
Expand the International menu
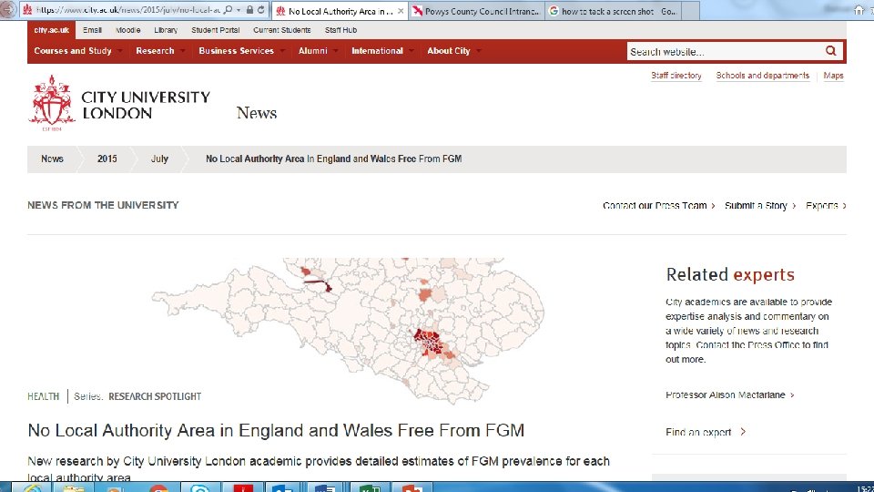pos(381,51)
